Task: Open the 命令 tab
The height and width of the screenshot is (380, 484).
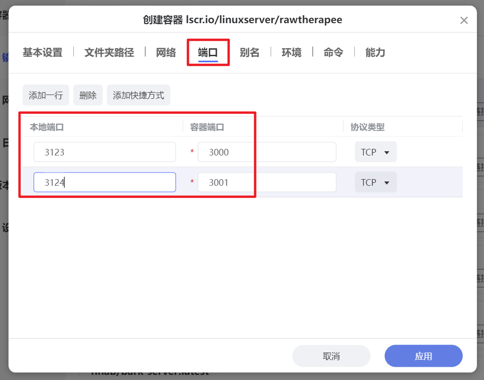Action: (333, 52)
